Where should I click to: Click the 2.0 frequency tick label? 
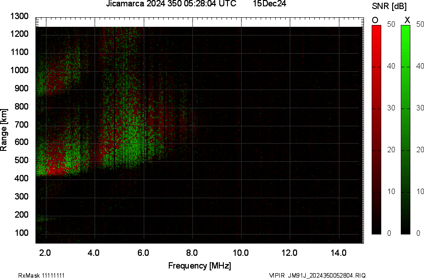(x=45, y=253)
